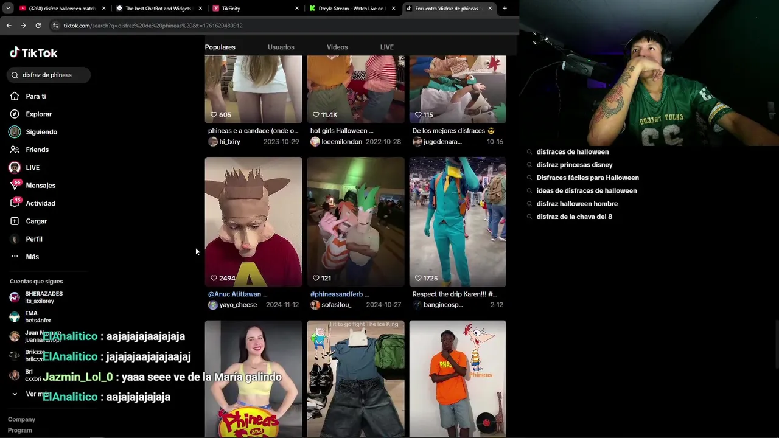The width and height of the screenshot is (779, 438).
Task: Open new browser tab with plus
Action: (504, 9)
